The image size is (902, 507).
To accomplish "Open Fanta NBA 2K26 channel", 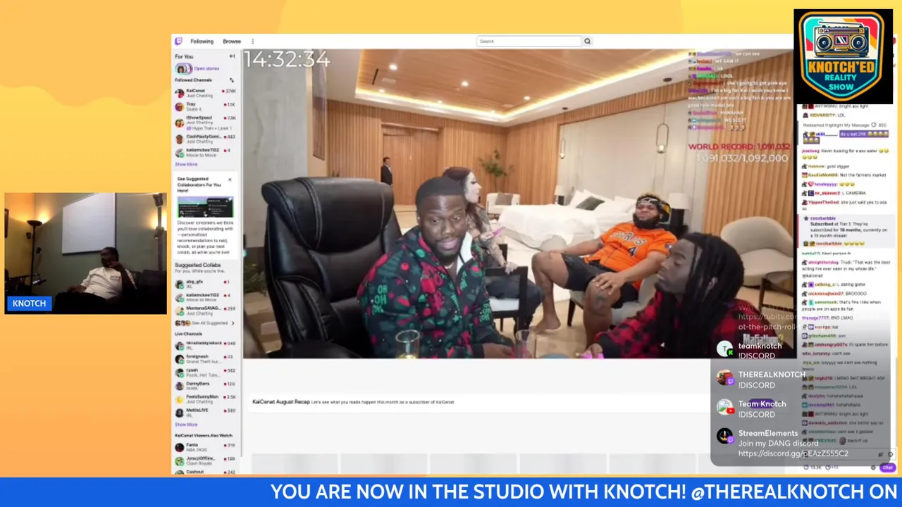I will point(205,446).
